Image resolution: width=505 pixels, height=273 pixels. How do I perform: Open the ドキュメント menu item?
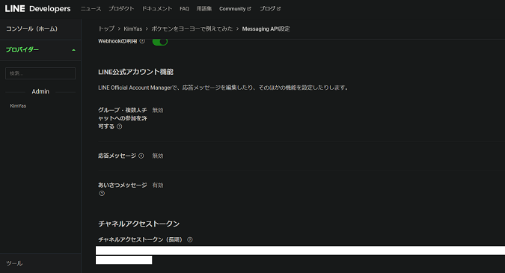pos(157,9)
